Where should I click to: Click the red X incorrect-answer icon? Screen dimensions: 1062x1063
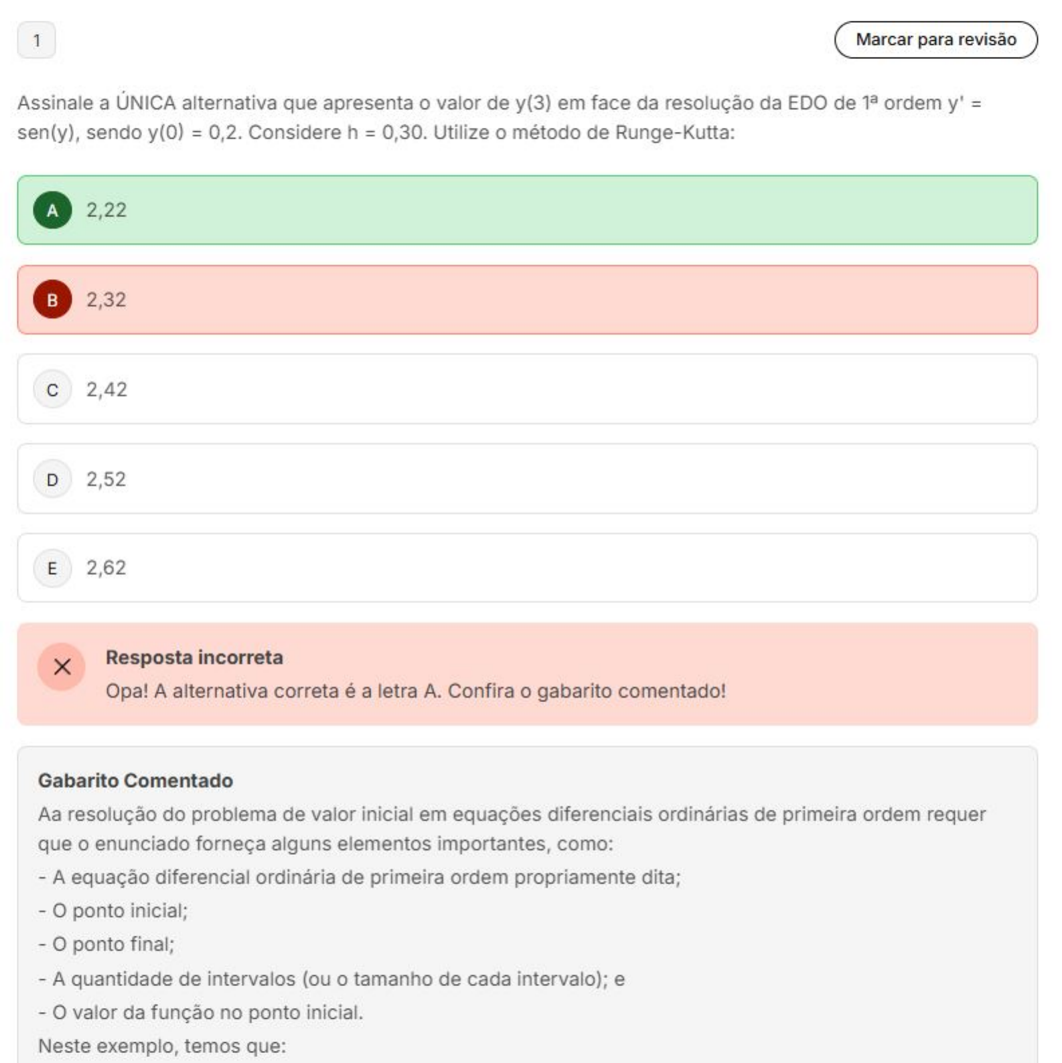(x=62, y=667)
